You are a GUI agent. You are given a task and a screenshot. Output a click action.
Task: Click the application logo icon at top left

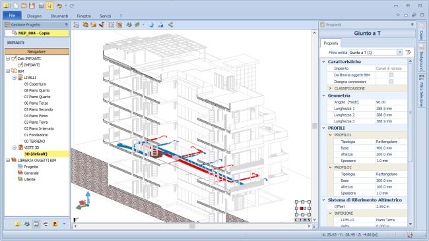[6, 5]
